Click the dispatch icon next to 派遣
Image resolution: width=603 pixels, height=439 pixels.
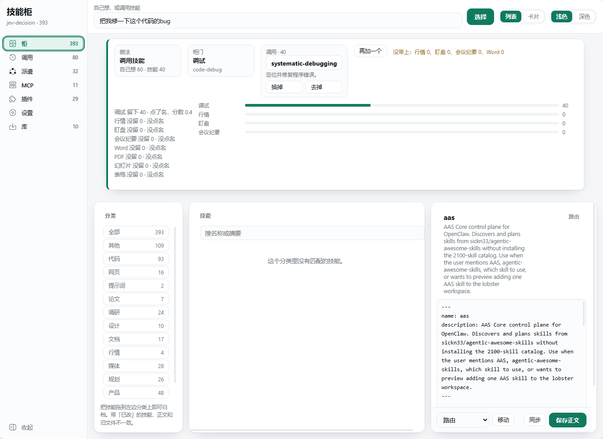[12, 71]
